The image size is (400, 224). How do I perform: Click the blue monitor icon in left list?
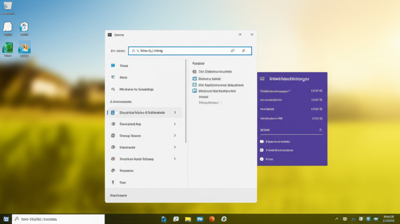[x=113, y=65]
